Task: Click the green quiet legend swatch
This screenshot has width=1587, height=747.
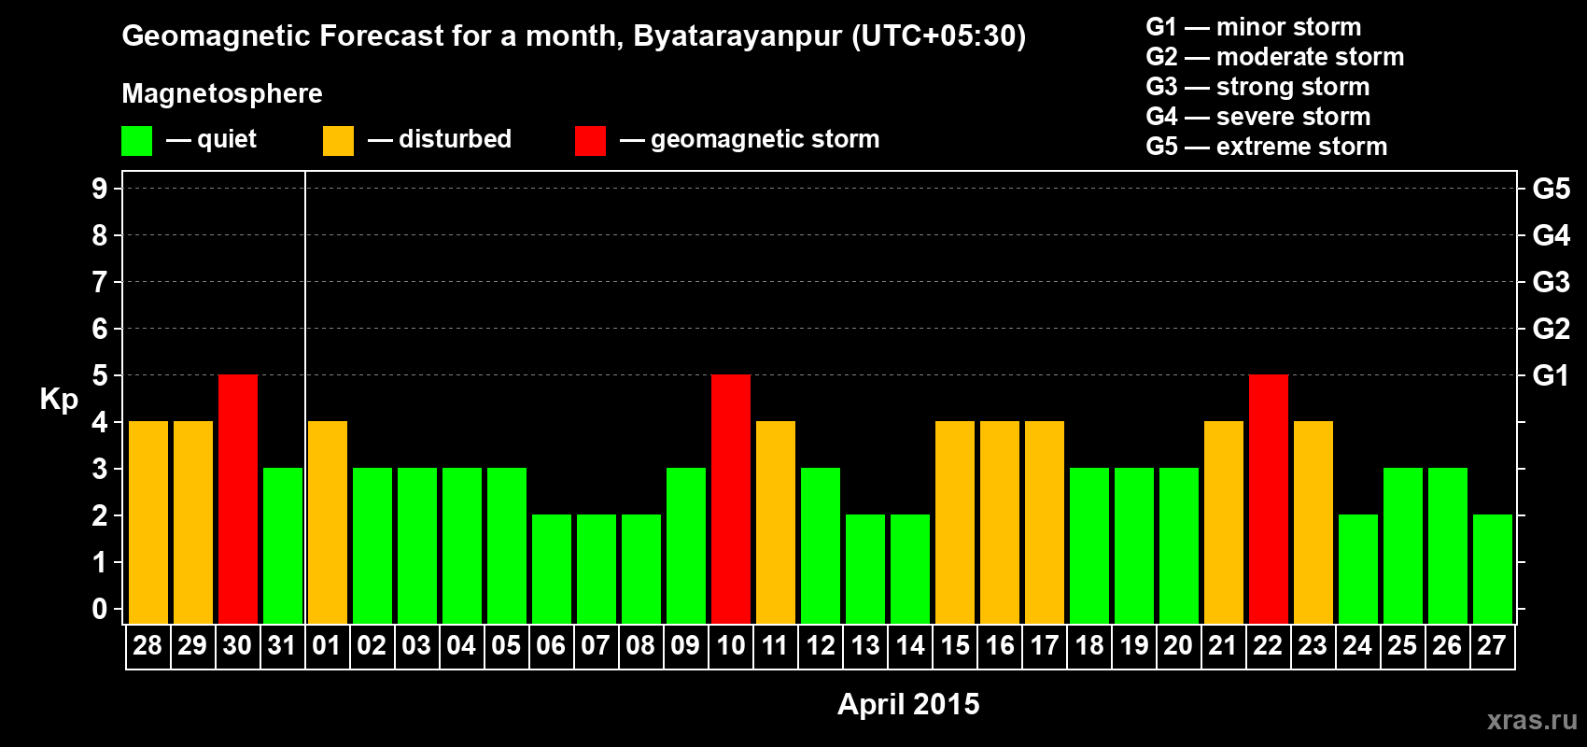Action: click(x=136, y=141)
